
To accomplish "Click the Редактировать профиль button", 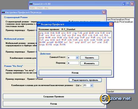I will (85, 80).
